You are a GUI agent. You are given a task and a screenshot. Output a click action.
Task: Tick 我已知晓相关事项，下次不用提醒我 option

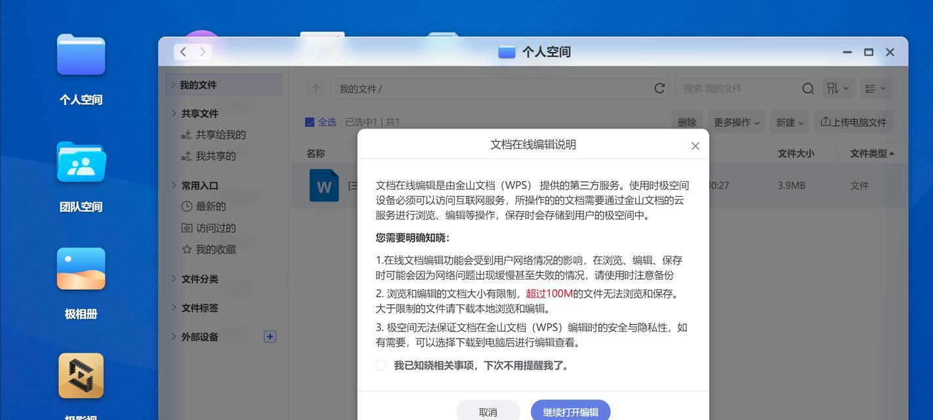click(381, 366)
